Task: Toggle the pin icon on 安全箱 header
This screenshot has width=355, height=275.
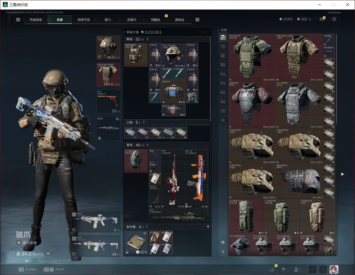Action: [208, 227]
